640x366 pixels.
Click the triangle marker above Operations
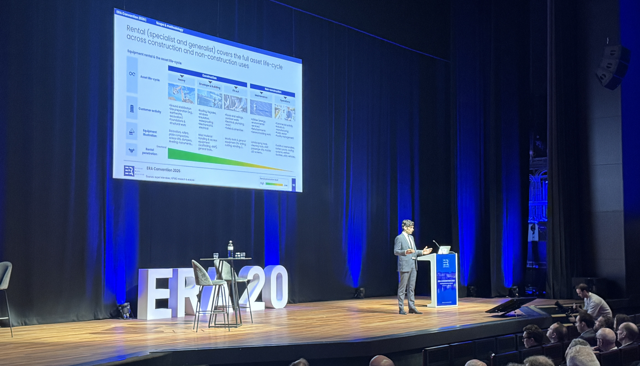[285, 98]
